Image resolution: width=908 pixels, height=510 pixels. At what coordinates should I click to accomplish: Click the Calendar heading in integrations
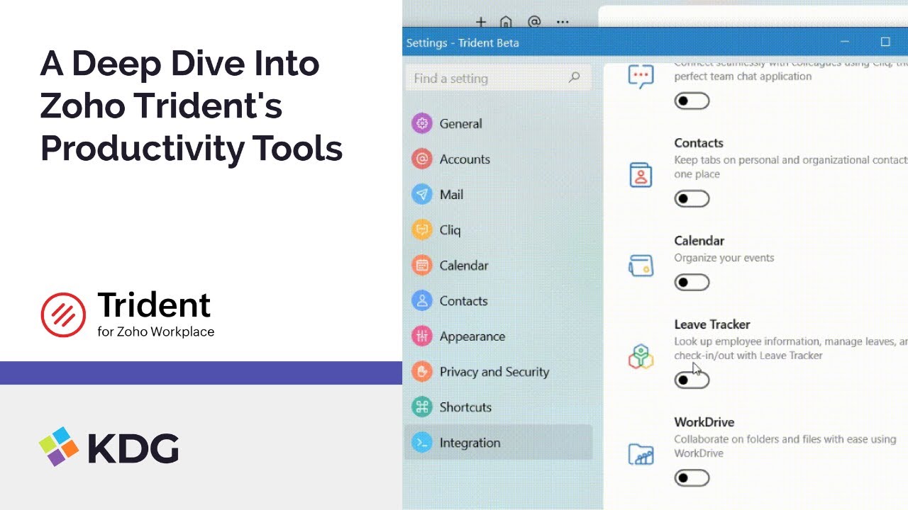(699, 240)
